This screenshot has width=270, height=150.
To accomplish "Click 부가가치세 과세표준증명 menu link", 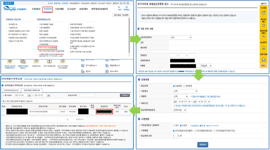I will (x=48, y=48).
